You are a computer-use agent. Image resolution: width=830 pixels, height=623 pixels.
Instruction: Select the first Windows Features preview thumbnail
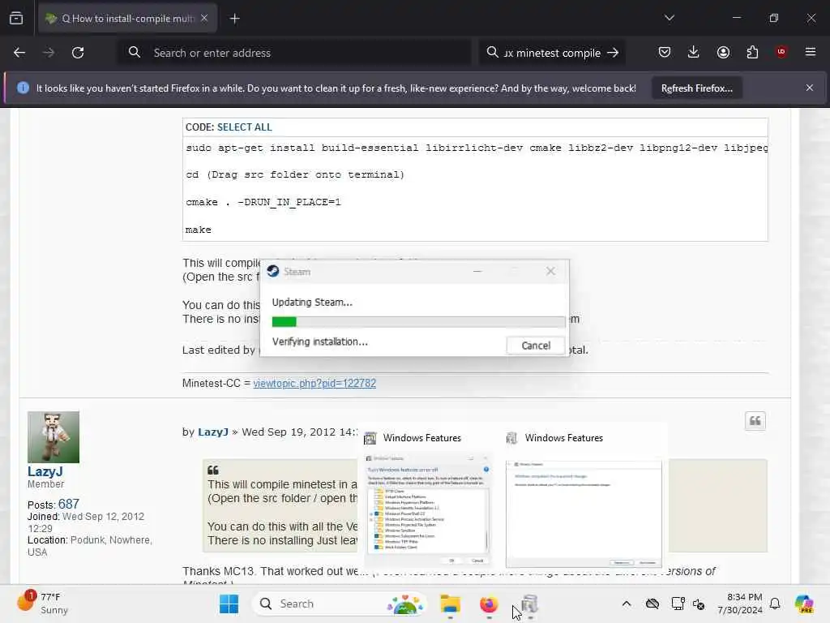click(x=428, y=510)
